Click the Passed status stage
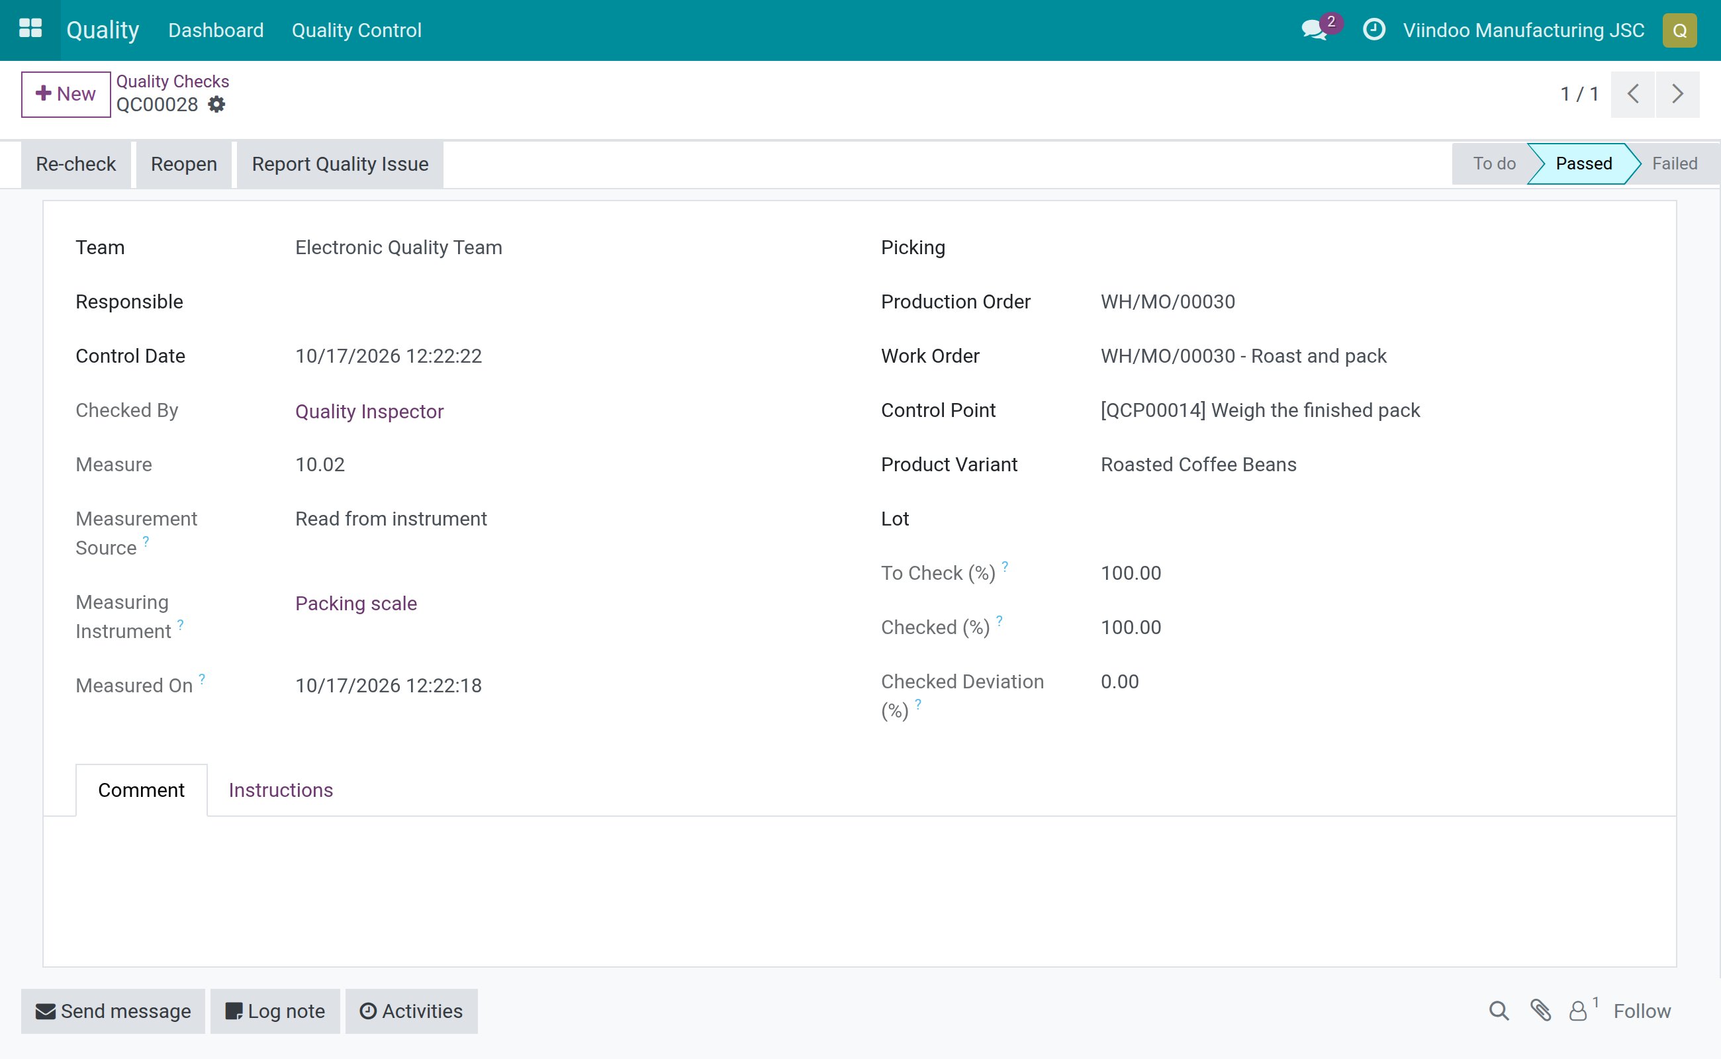Image resolution: width=1721 pixels, height=1059 pixels. pyautogui.click(x=1583, y=163)
